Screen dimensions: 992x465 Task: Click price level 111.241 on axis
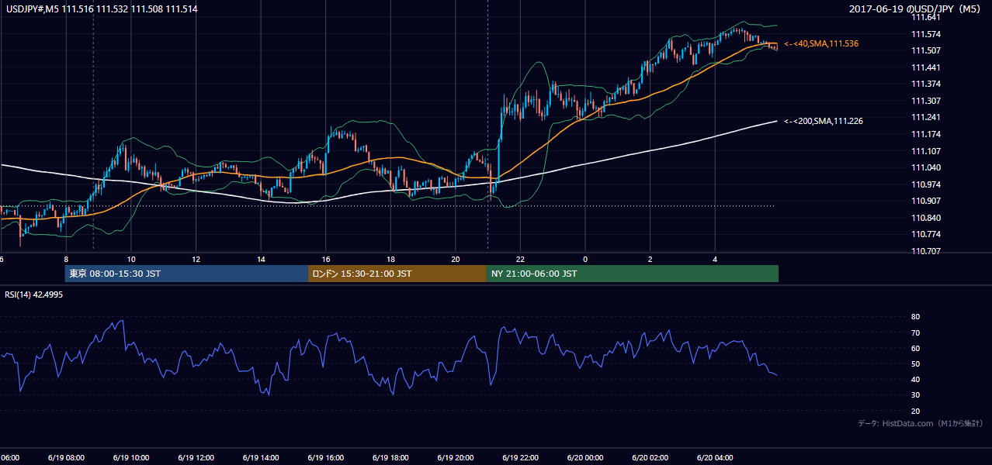click(x=926, y=118)
